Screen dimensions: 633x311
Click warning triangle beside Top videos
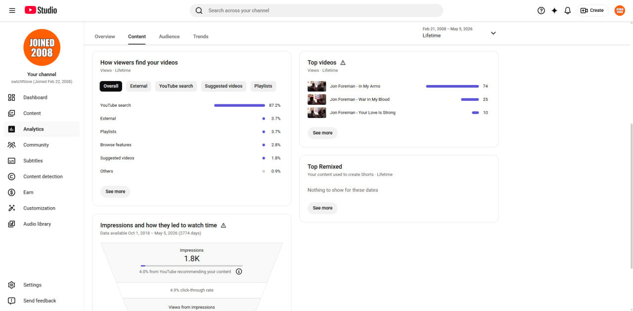(343, 63)
